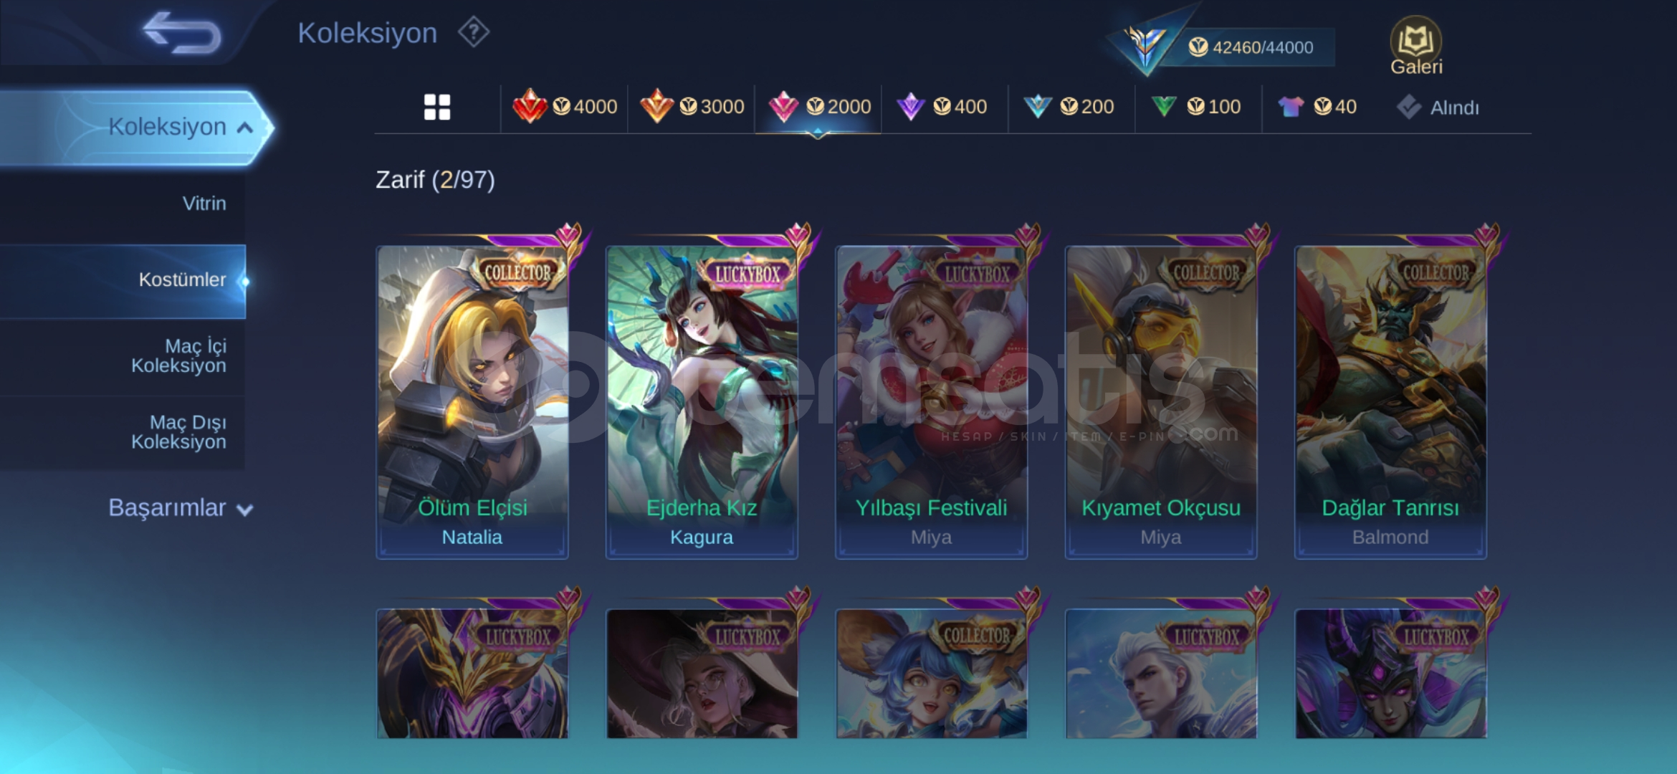
Task: Toggle the Alındı owned filter
Action: 1438,107
